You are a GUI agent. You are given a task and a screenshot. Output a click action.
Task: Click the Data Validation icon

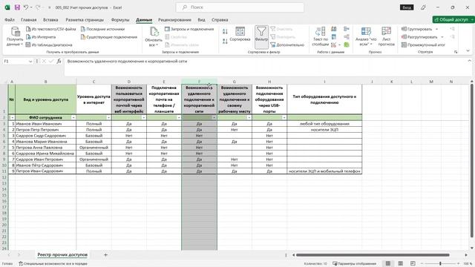point(334,44)
